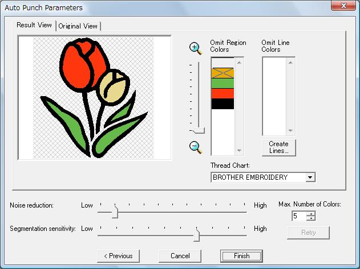
Task: Click the crossed-out orange region color swatch
Action: (x=223, y=73)
